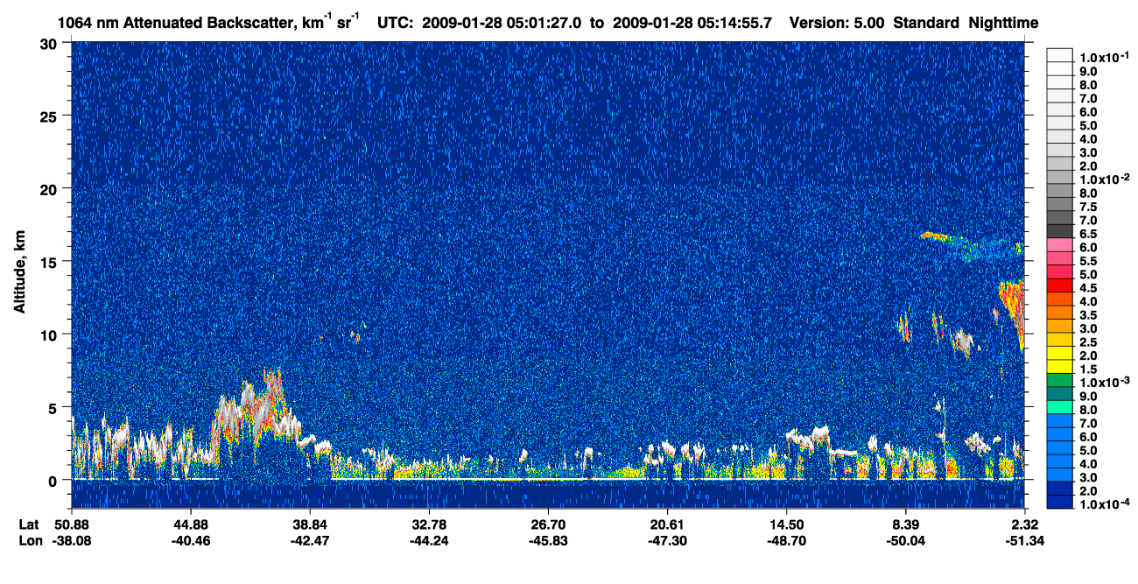The height and width of the screenshot is (584, 1138).
Task: Click the "Nighttime" word in the header
Action: 1005,23
